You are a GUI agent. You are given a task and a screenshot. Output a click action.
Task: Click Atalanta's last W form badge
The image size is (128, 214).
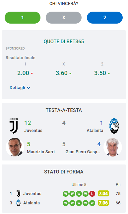(x=92, y=203)
